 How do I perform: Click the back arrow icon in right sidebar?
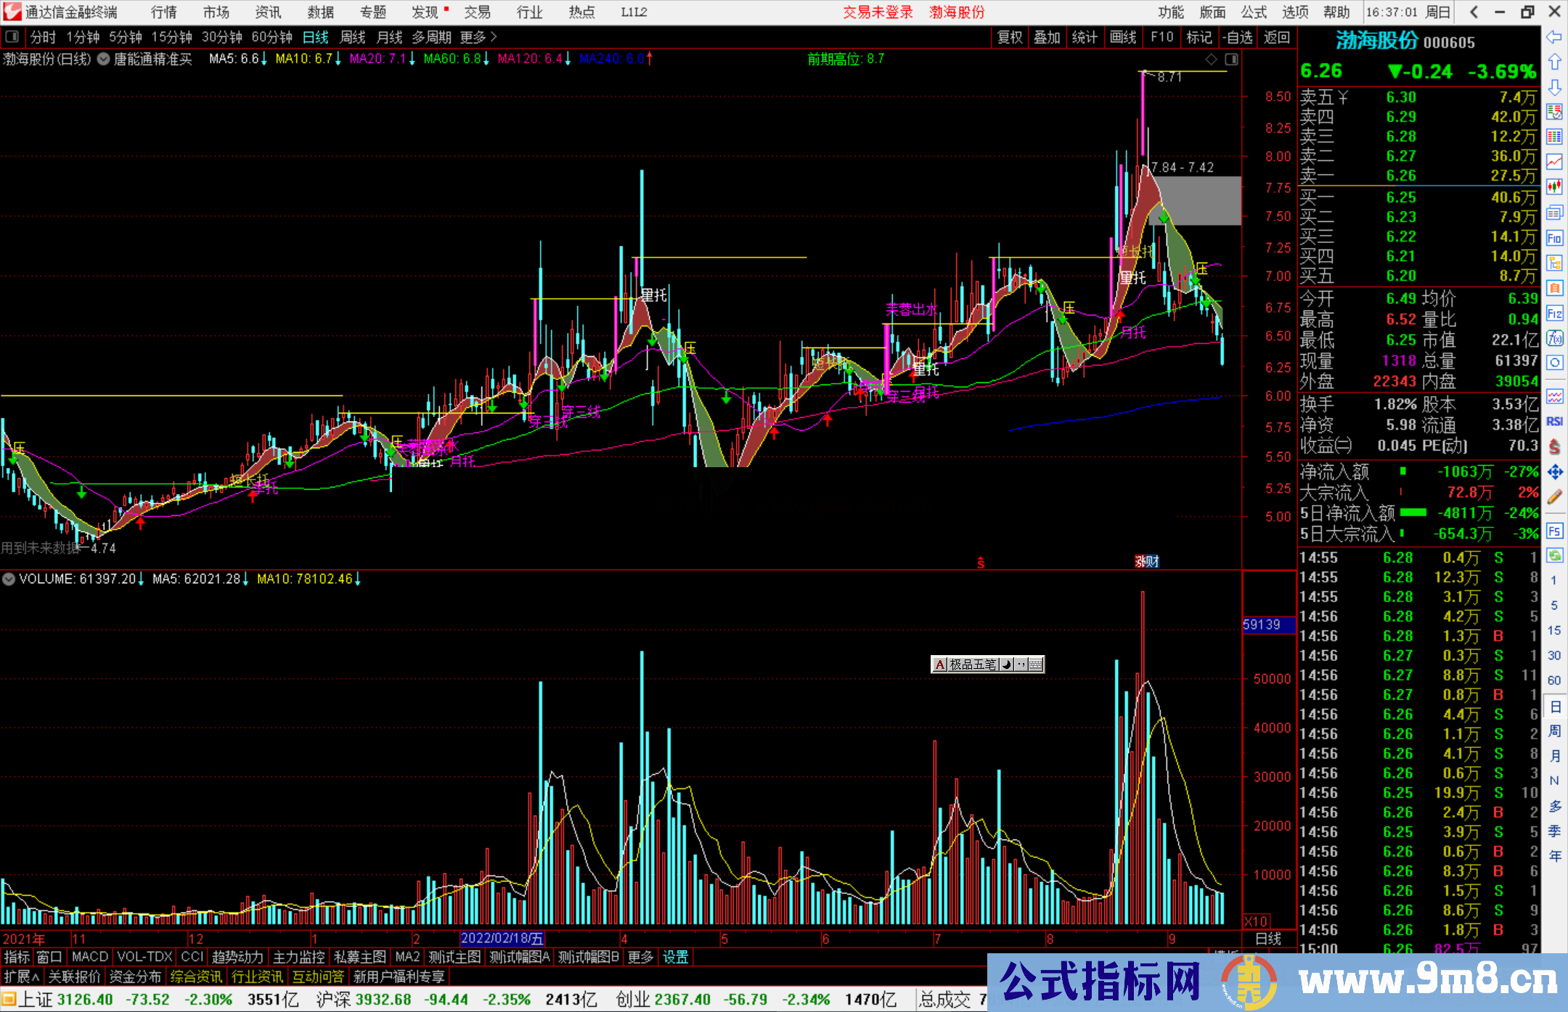[1554, 37]
